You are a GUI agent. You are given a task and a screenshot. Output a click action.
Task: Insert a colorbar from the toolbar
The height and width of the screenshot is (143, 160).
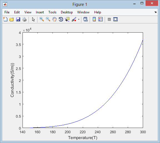pos(94,19)
